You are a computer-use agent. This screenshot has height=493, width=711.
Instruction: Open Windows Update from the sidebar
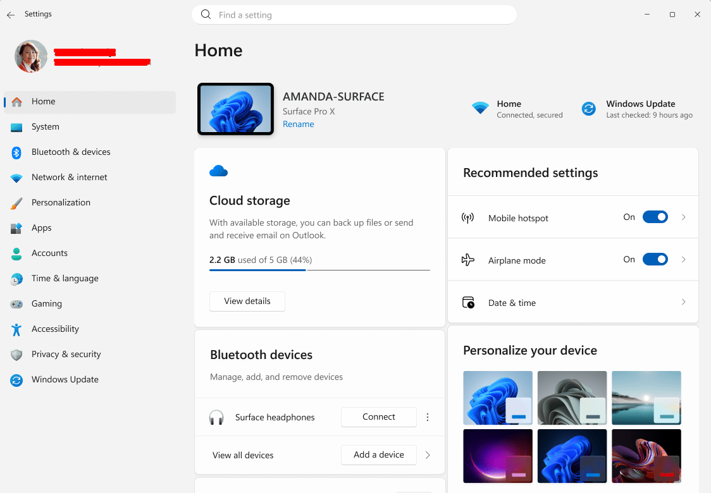(x=90, y=380)
